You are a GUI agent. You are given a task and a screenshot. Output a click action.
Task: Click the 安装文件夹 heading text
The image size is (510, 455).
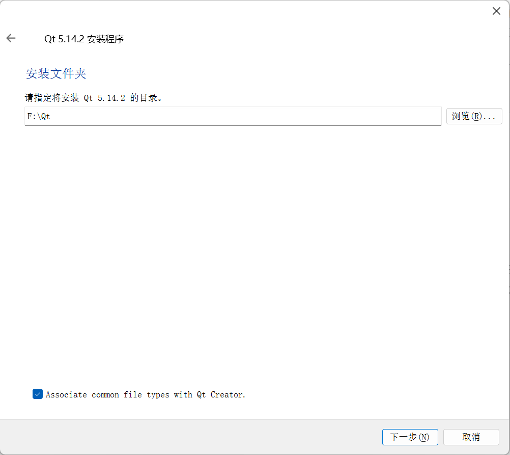pyautogui.click(x=56, y=73)
